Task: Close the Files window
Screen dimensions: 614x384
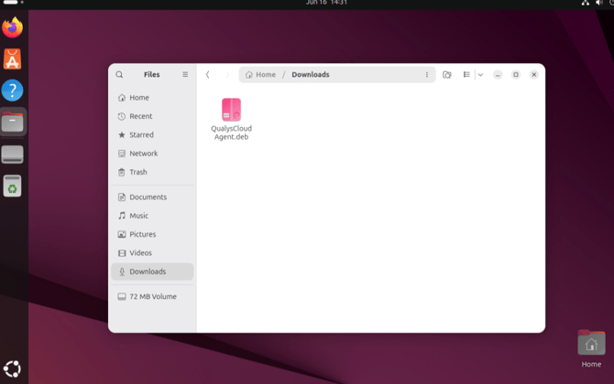Action: point(533,75)
